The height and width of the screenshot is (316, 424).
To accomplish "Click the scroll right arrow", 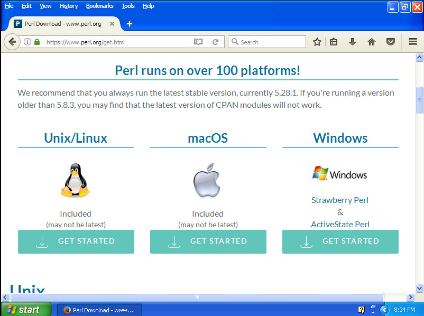I will (410, 297).
